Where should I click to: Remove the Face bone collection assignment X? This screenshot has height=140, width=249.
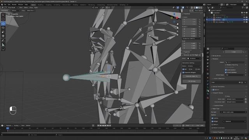click(245, 82)
